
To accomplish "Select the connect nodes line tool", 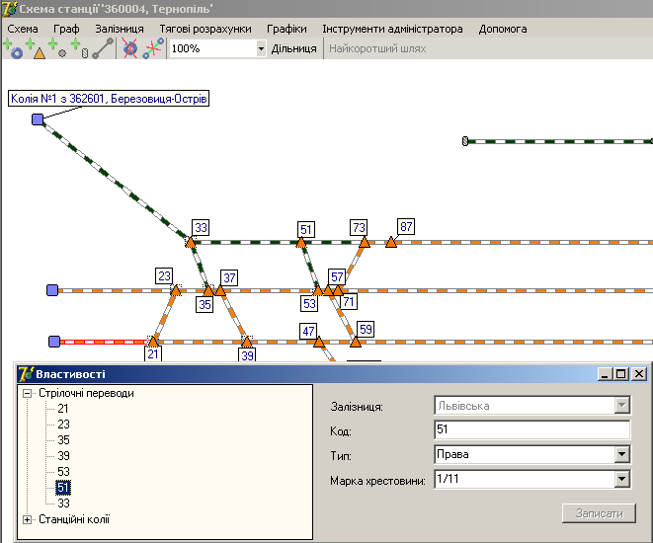I will (x=103, y=48).
